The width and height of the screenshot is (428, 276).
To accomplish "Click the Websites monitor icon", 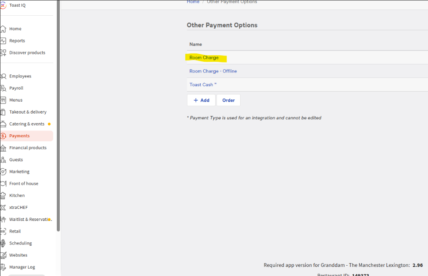I will click(3, 255).
